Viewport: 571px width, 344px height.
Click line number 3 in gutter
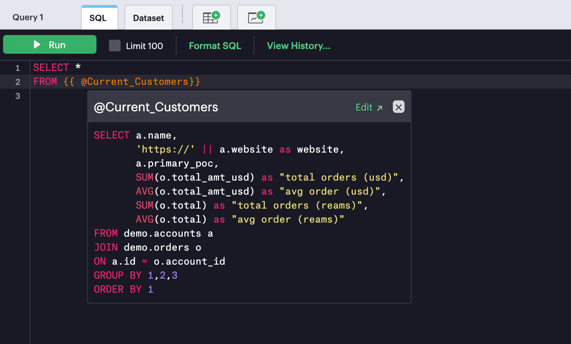point(18,96)
